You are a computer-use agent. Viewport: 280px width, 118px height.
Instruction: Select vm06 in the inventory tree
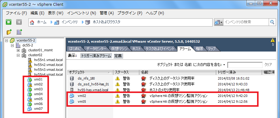[38, 104]
